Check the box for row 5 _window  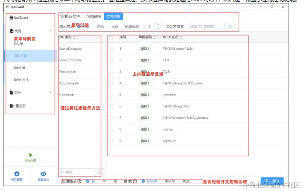pos(111,95)
